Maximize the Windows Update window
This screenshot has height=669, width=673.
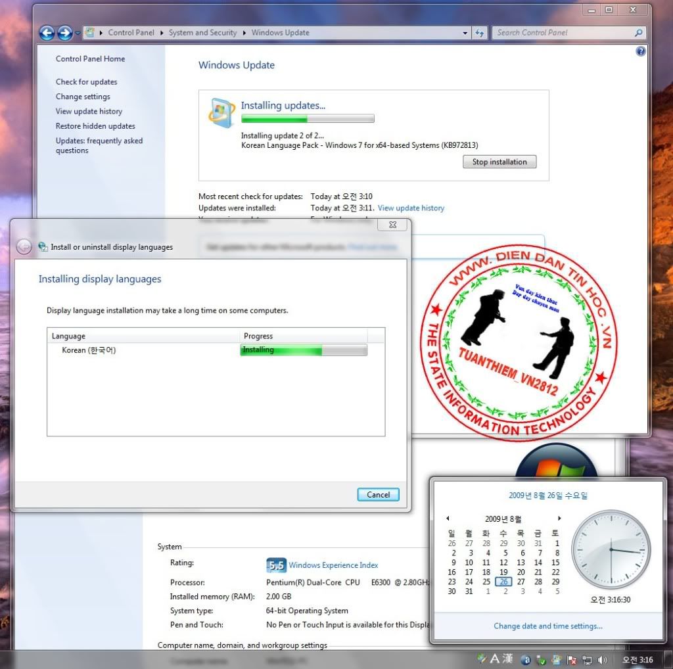(609, 10)
